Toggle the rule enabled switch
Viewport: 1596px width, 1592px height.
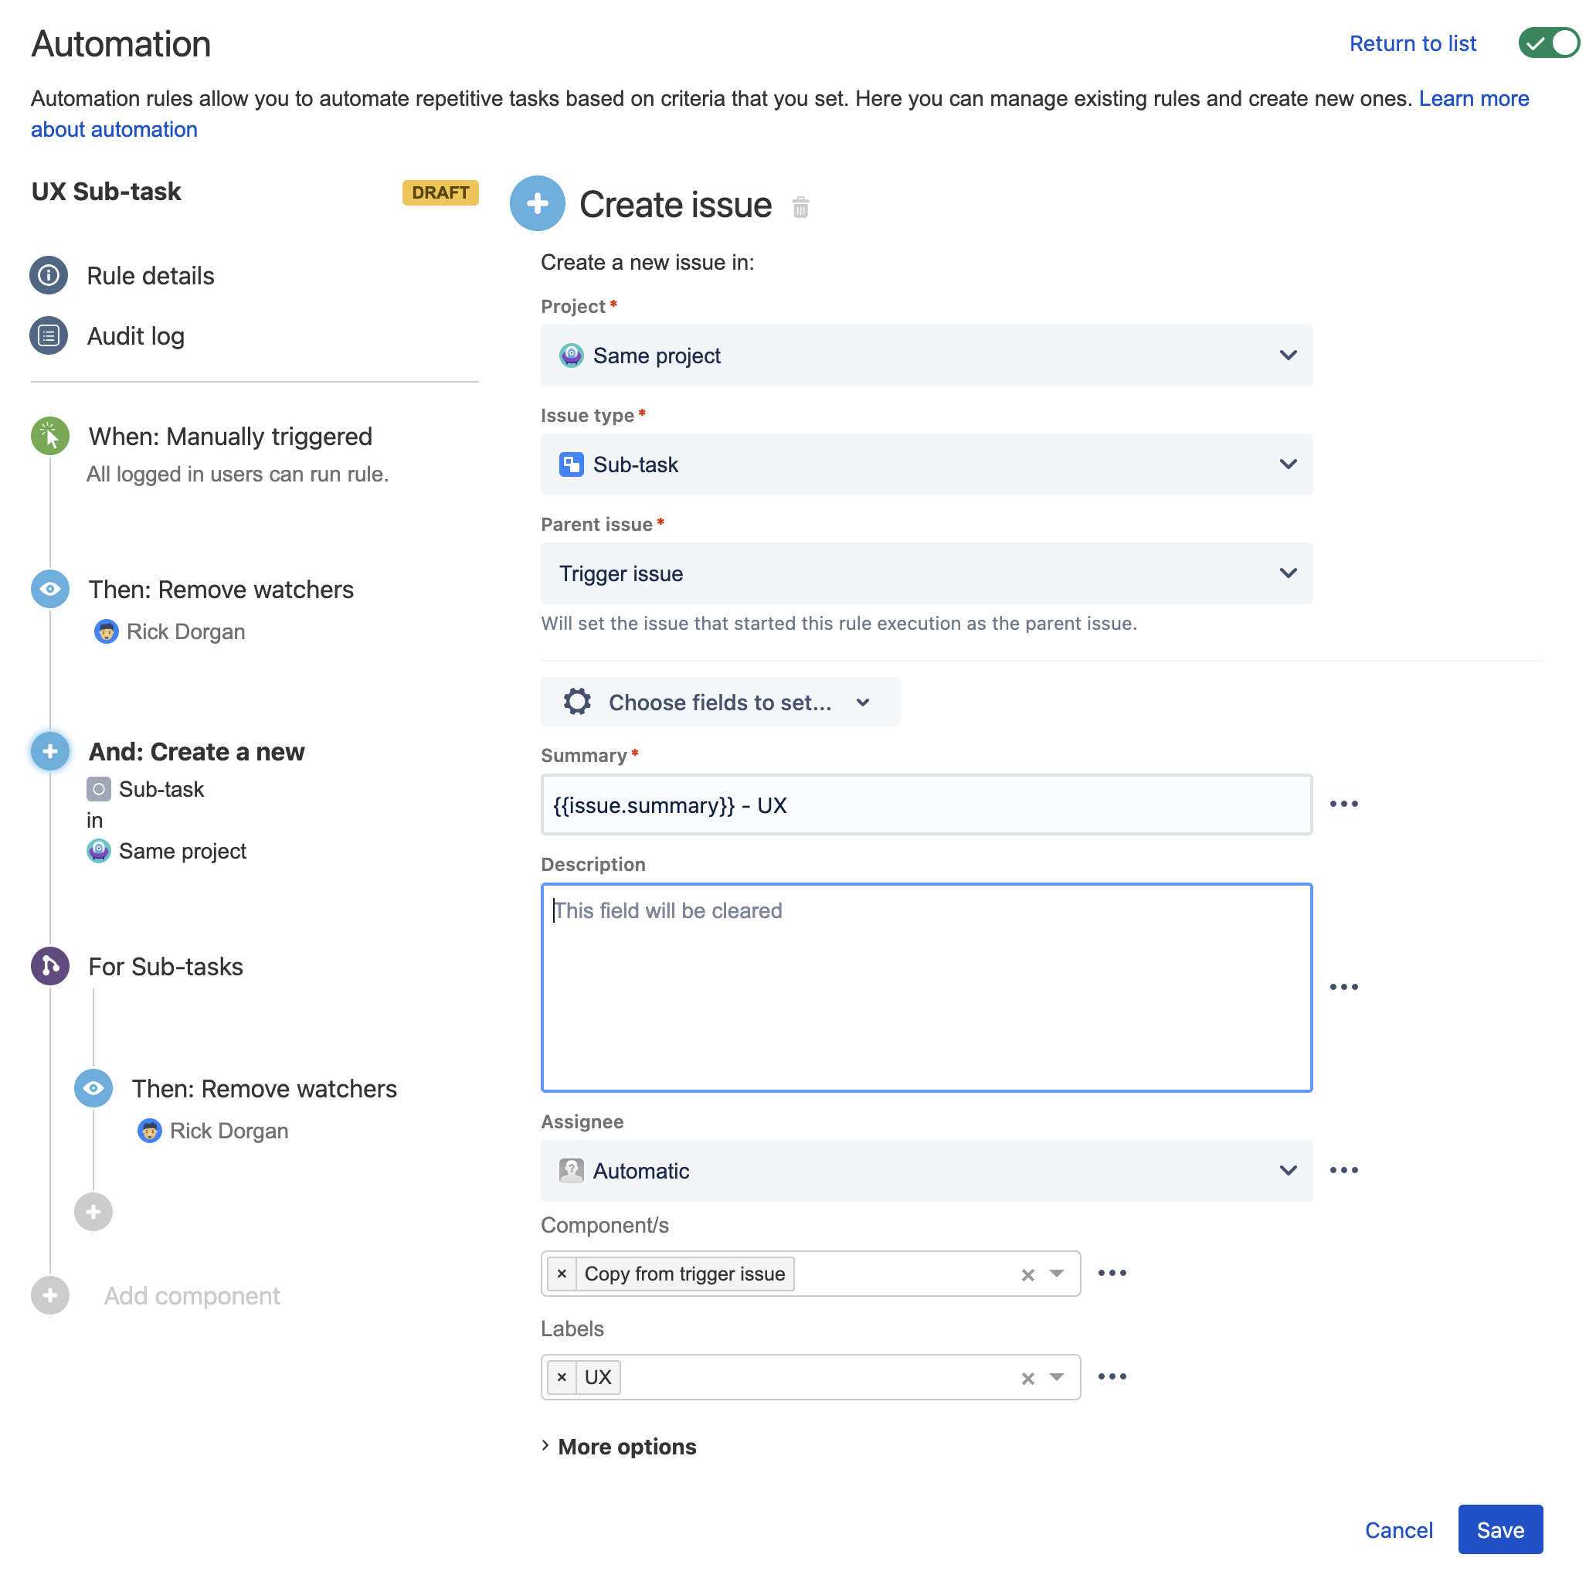click(x=1548, y=43)
